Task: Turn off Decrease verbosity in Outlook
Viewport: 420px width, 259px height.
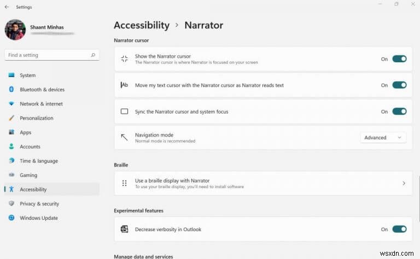Action: click(x=399, y=229)
